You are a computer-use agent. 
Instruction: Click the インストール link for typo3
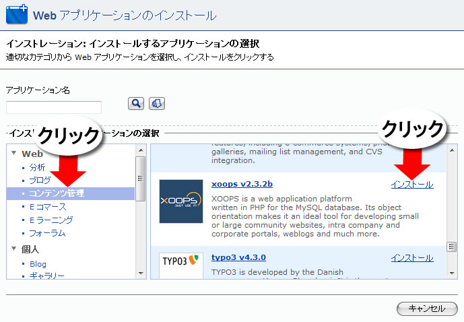coord(411,258)
